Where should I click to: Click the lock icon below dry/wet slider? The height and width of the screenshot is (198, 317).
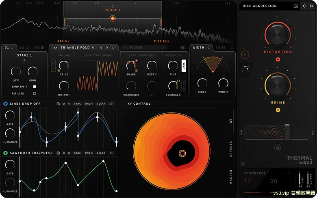pyautogui.click(x=278, y=148)
